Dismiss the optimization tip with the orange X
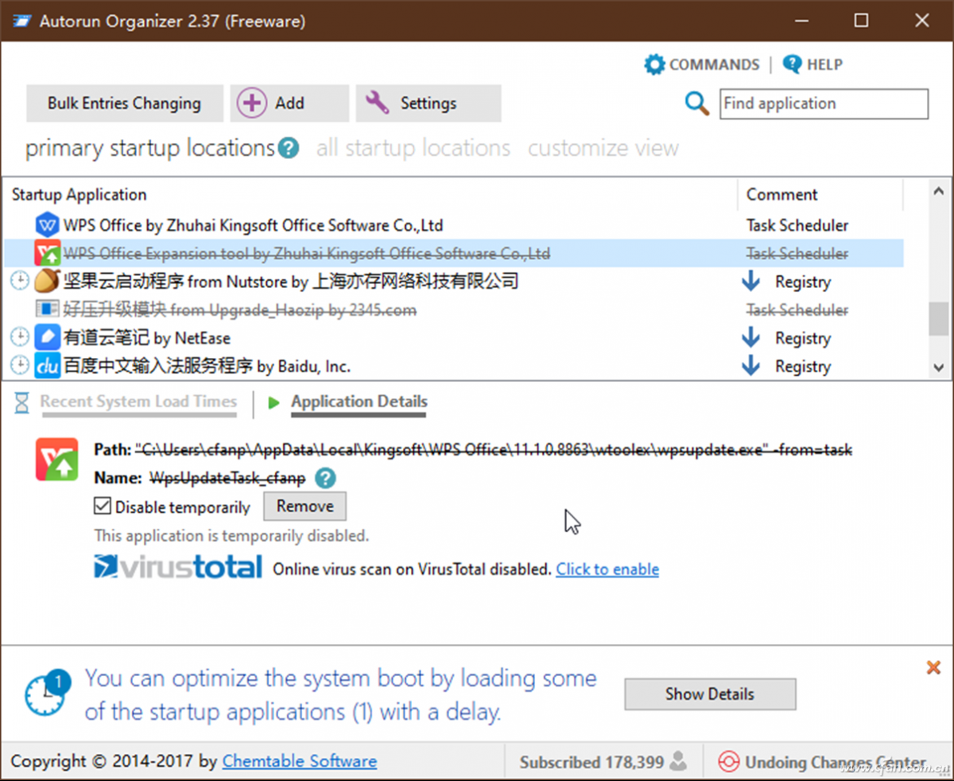The width and height of the screenshot is (954, 781). pyautogui.click(x=934, y=668)
